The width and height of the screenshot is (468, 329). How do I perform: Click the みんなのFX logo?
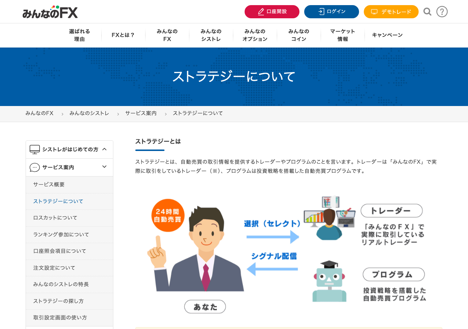click(50, 12)
